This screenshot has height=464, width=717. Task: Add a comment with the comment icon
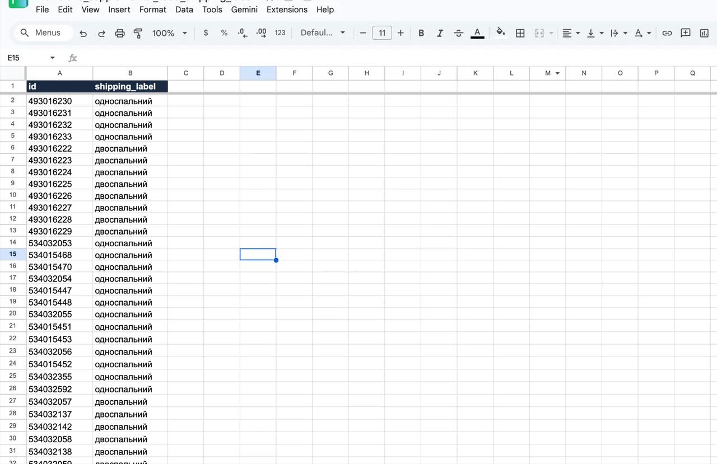(685, 33)
